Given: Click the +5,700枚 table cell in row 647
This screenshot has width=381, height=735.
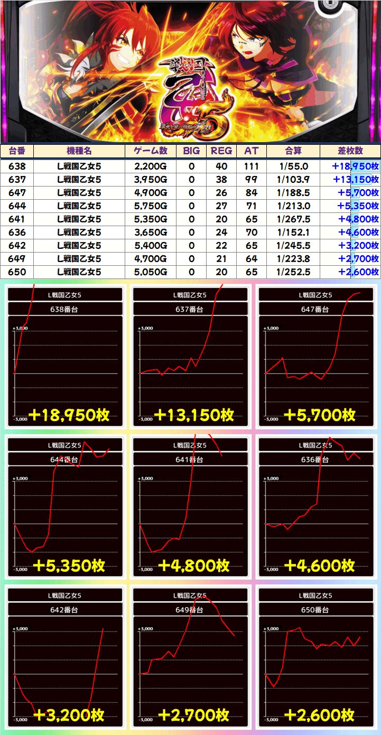Looking at the screenshot, I should (350, 192).
